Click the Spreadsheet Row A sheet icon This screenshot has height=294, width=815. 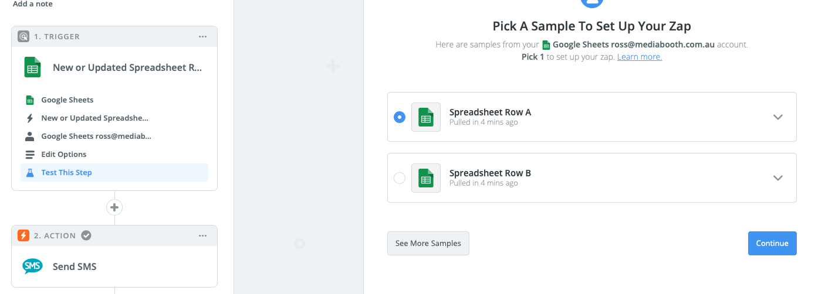425,117
